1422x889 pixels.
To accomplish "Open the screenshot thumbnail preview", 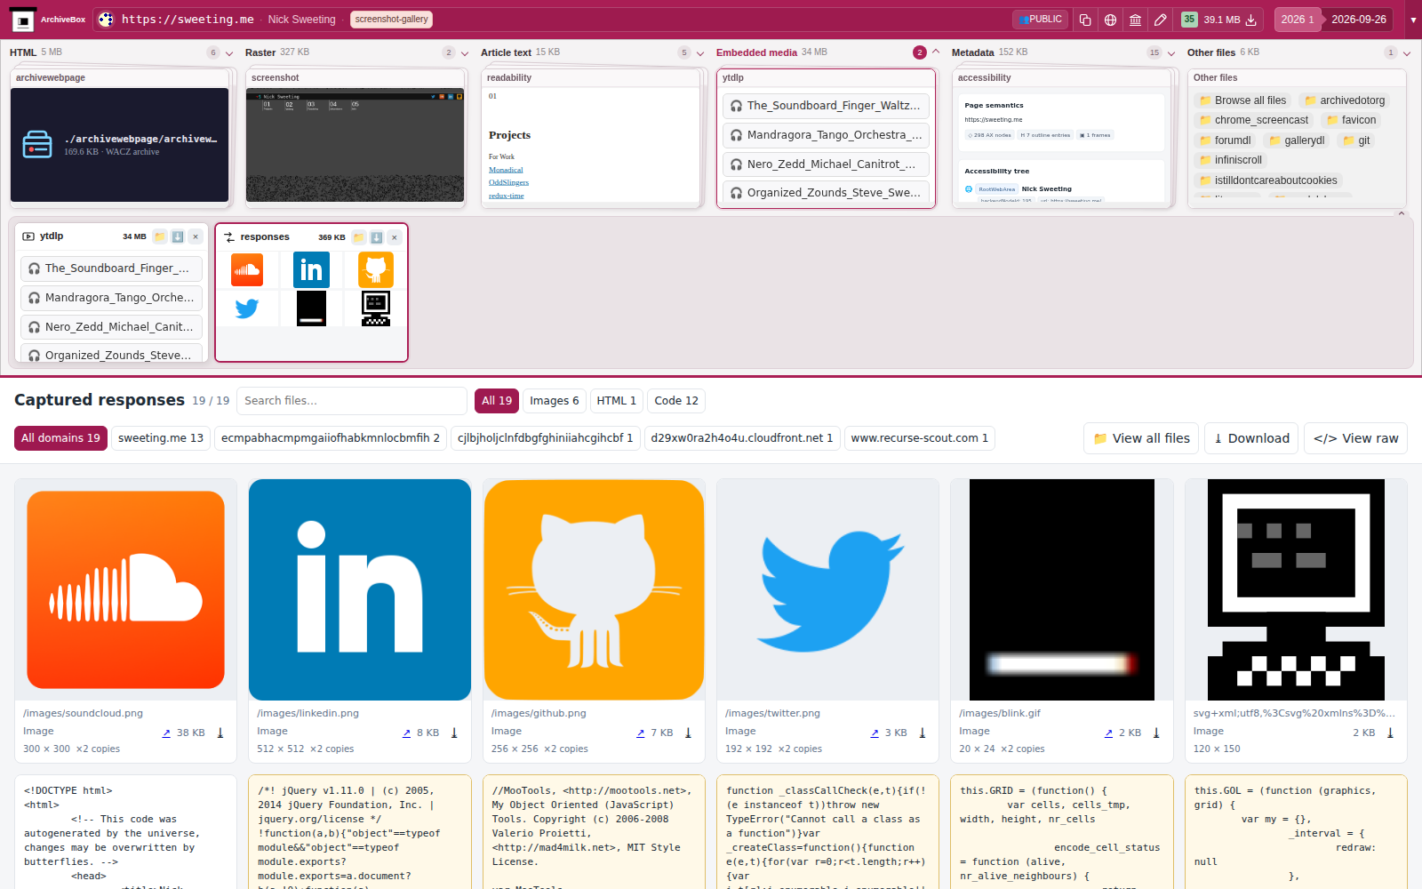I will point(355,145).
